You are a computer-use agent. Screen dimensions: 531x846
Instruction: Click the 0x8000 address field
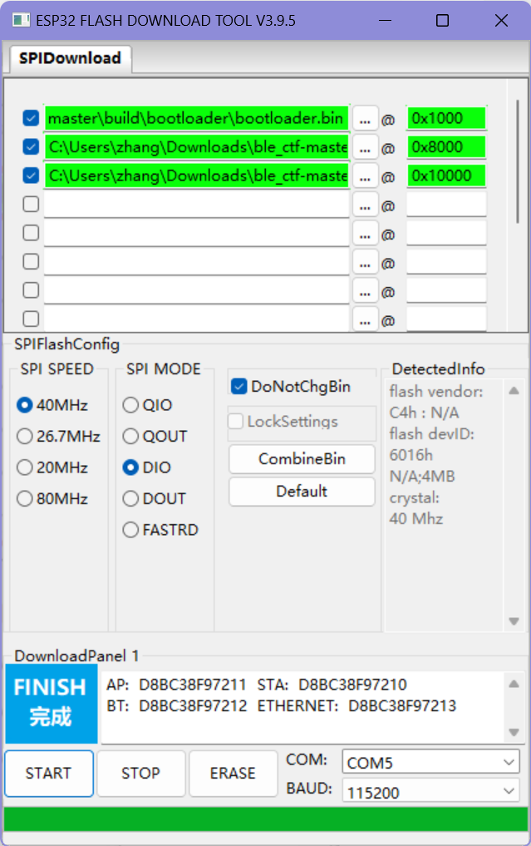pos(446,146)
